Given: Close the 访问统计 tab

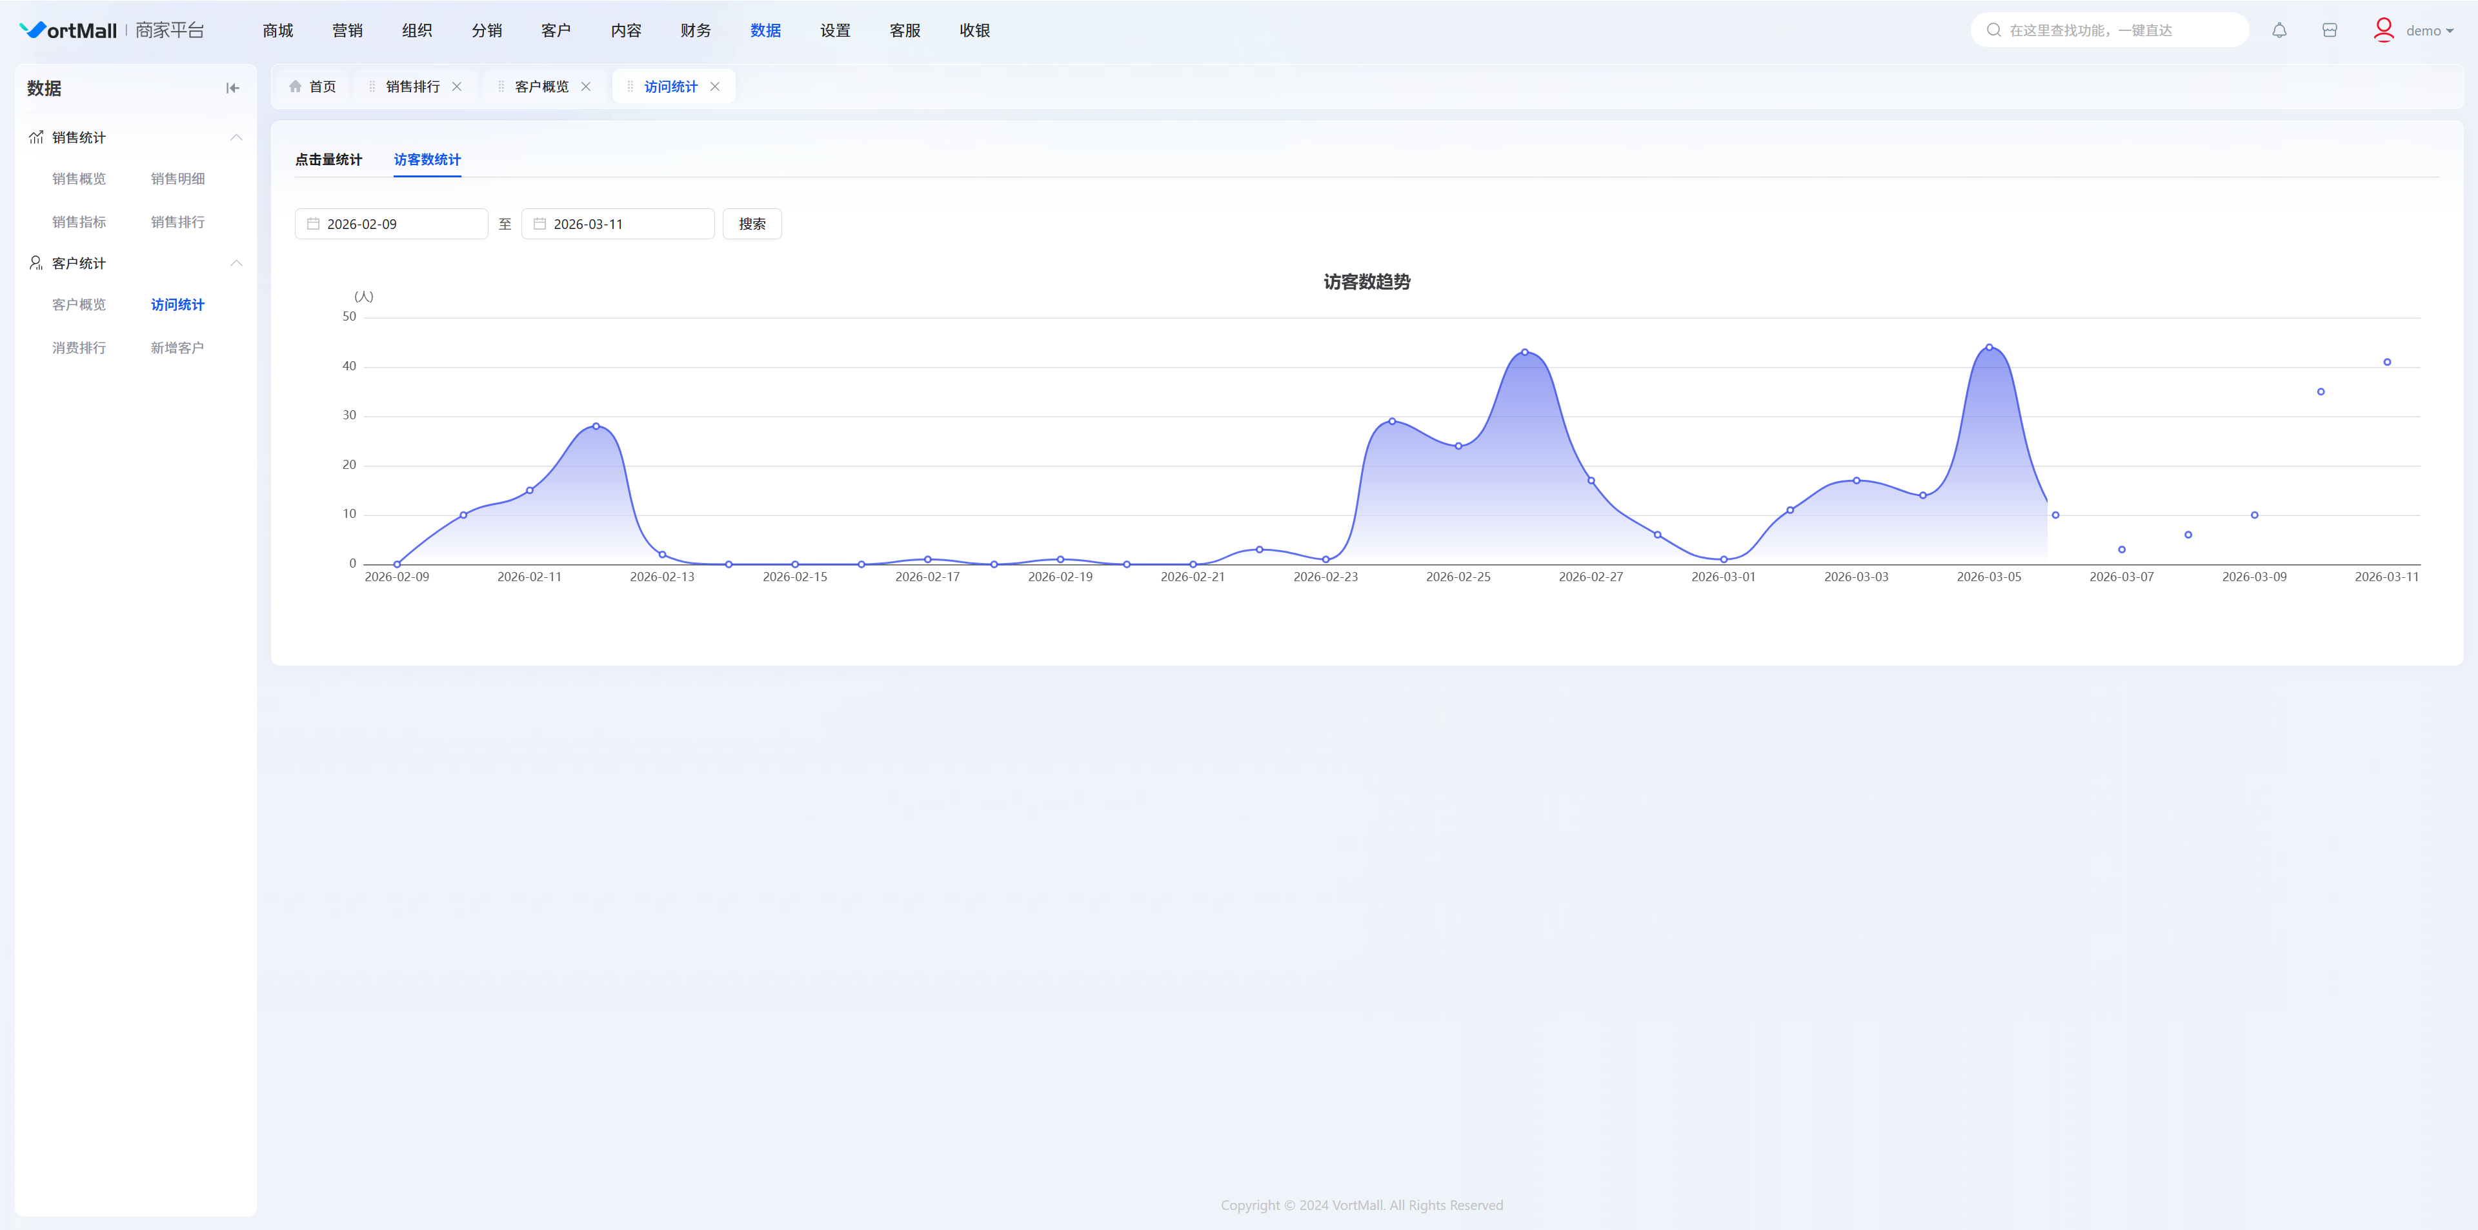Looking at the screenshot, I should [x=715, y=86].
